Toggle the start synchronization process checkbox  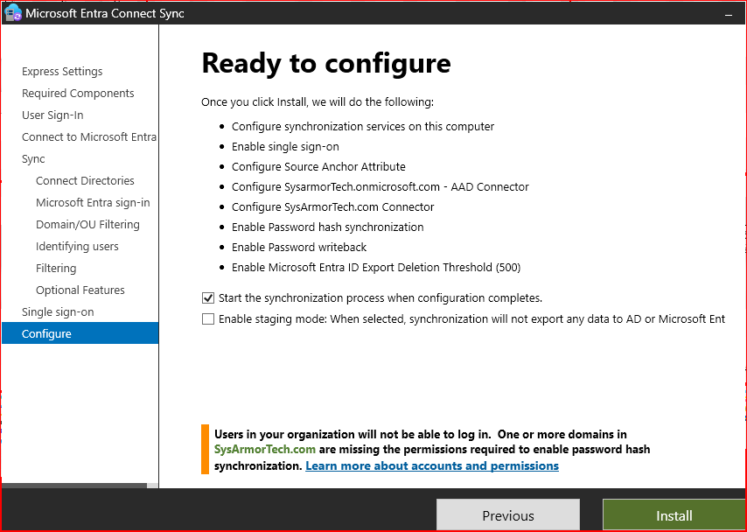[x=207, y=298]
